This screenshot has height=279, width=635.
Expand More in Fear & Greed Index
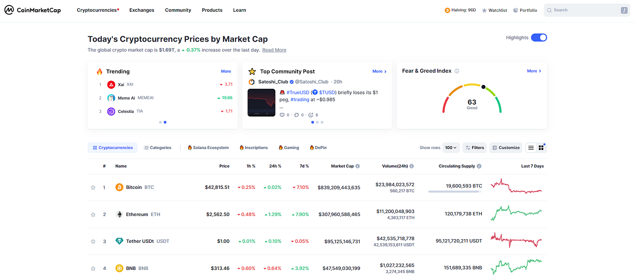(534, 71)
